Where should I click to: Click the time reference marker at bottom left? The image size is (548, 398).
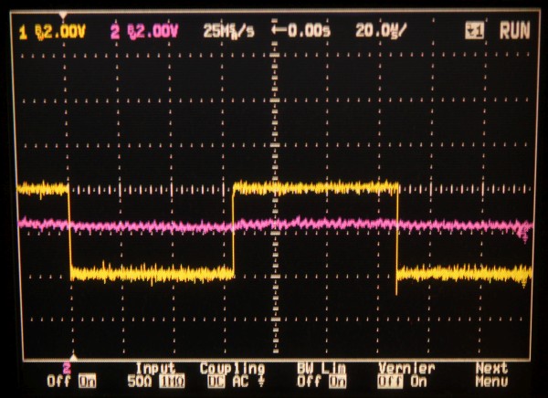74,357
